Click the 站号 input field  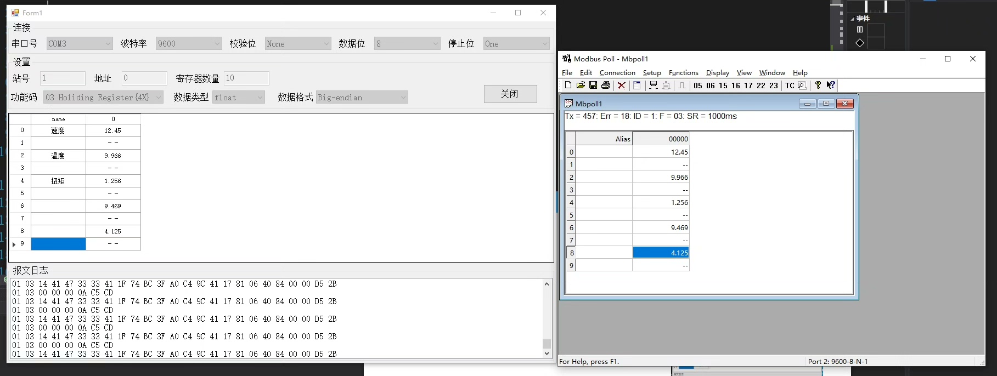click(x=63, y=78)
